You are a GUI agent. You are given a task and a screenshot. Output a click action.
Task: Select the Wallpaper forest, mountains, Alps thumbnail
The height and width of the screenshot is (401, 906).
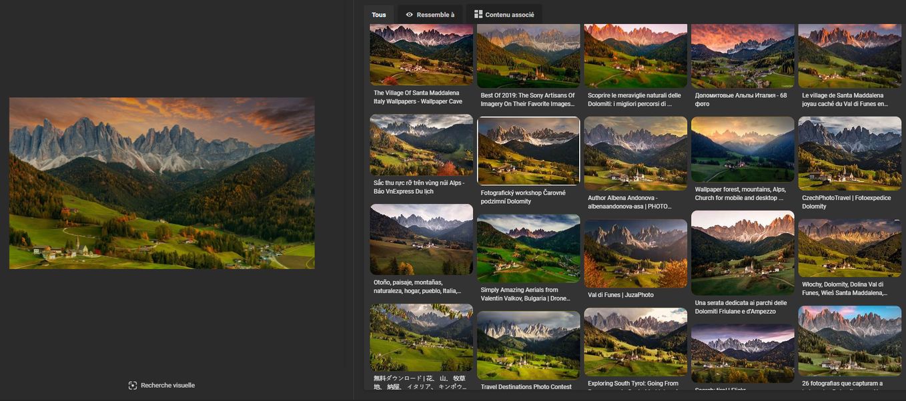coord(743,149)
